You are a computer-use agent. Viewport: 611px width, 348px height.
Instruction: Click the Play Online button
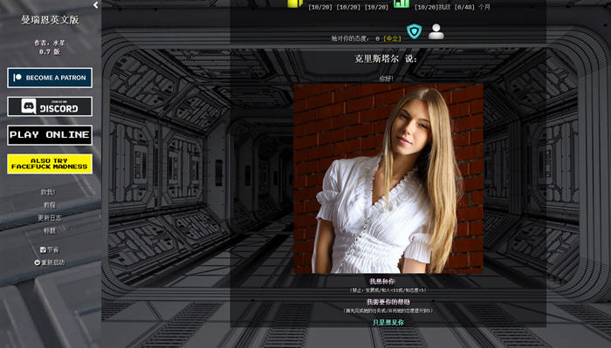point(50,134)
